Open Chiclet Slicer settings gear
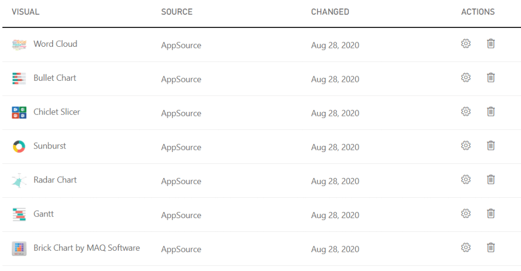 tap(465, 111)
